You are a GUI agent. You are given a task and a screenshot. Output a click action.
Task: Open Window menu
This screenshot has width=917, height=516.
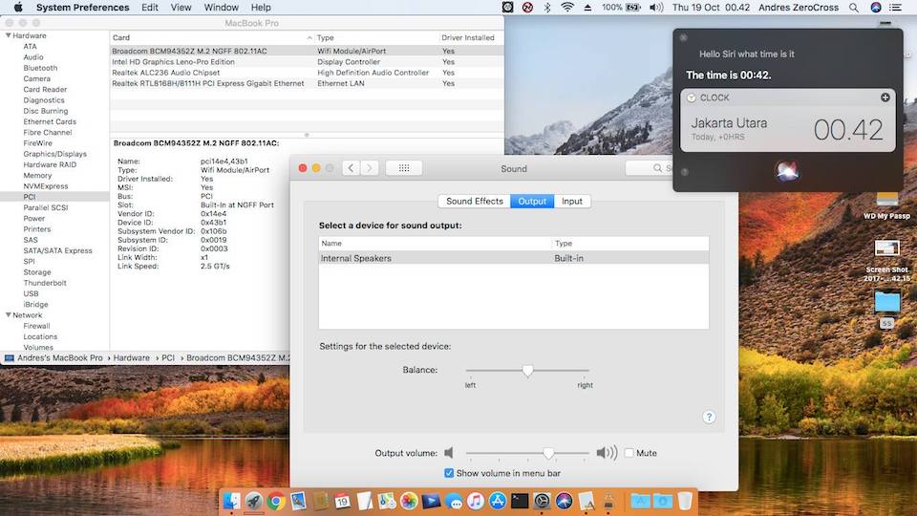pyautogui.click(x=221, y=8)
